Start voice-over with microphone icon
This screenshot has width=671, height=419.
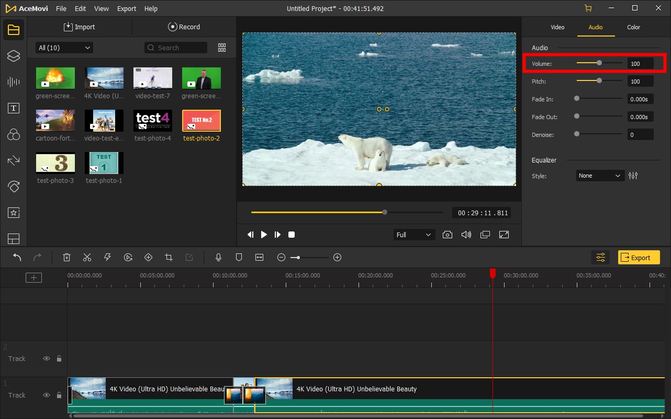pos(219,257)
